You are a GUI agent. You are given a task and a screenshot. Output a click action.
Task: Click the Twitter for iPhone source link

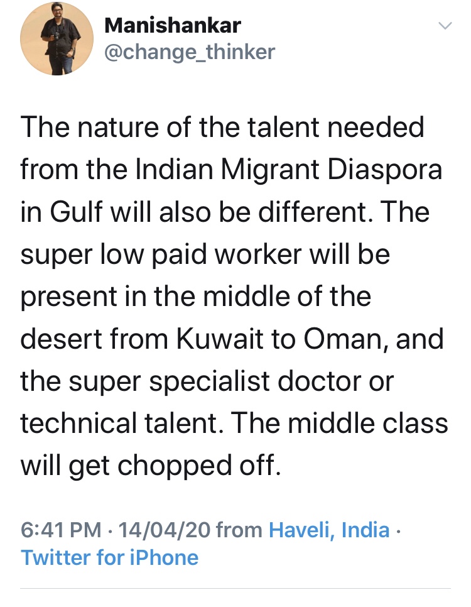[110, 557]
